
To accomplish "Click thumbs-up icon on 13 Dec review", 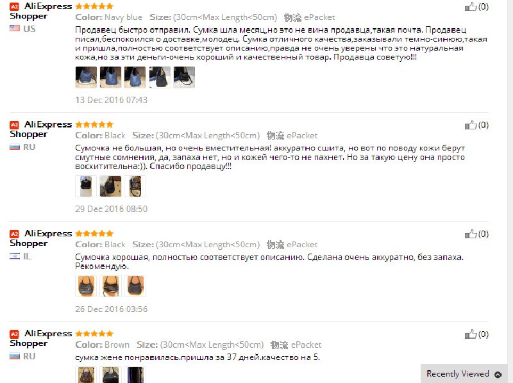I will point(471,6).
